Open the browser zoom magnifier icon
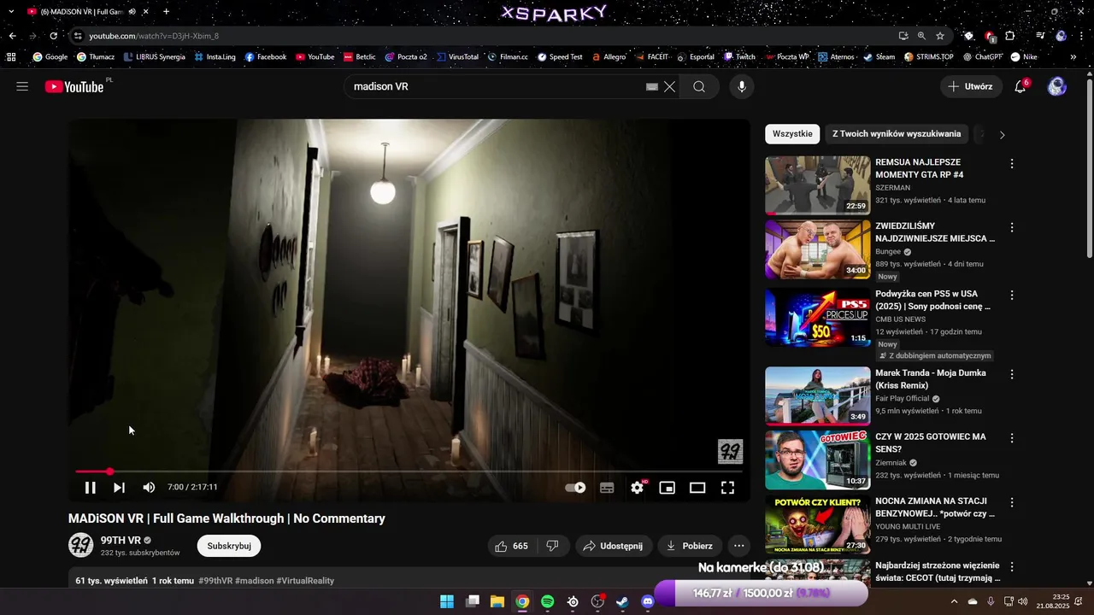This screenshot has width=1094, height=615. coord(921,36)
